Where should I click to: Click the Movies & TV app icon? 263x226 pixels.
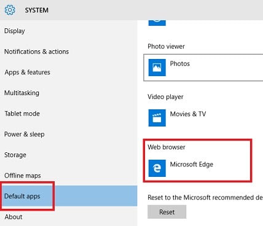point(157,118)
